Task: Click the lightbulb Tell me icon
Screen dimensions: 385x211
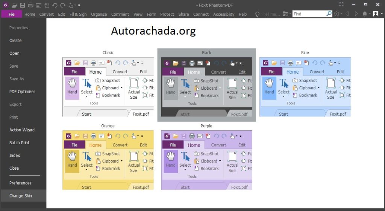Action: click(x=257, y=14)
